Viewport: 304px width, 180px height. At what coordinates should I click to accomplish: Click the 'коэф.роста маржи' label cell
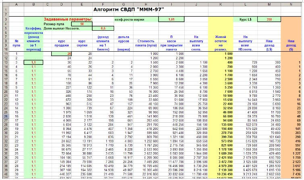point(136,19)
